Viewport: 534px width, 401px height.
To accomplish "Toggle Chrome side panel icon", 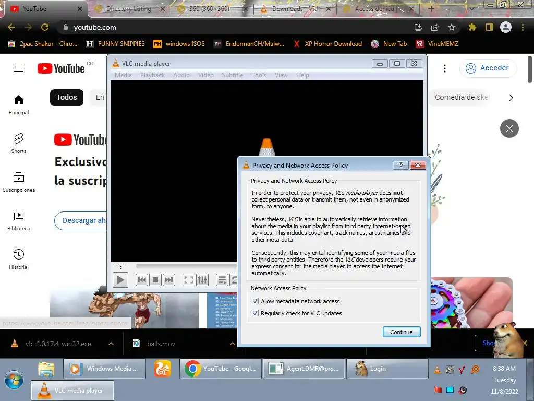I will coord(489,27).
